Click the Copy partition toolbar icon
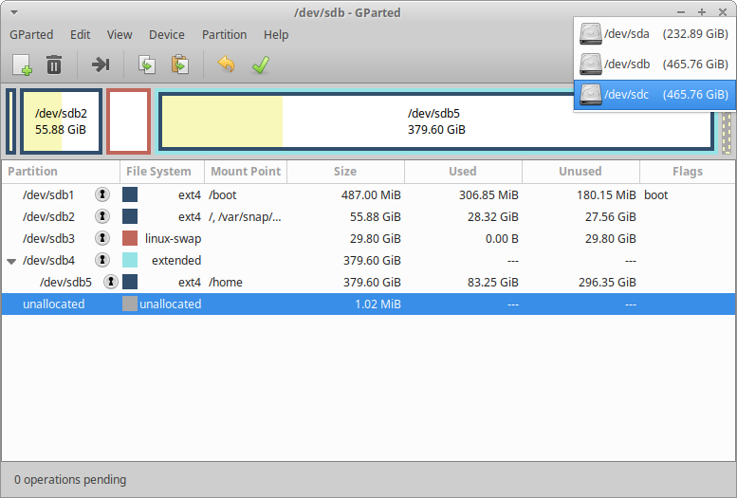 146,65
